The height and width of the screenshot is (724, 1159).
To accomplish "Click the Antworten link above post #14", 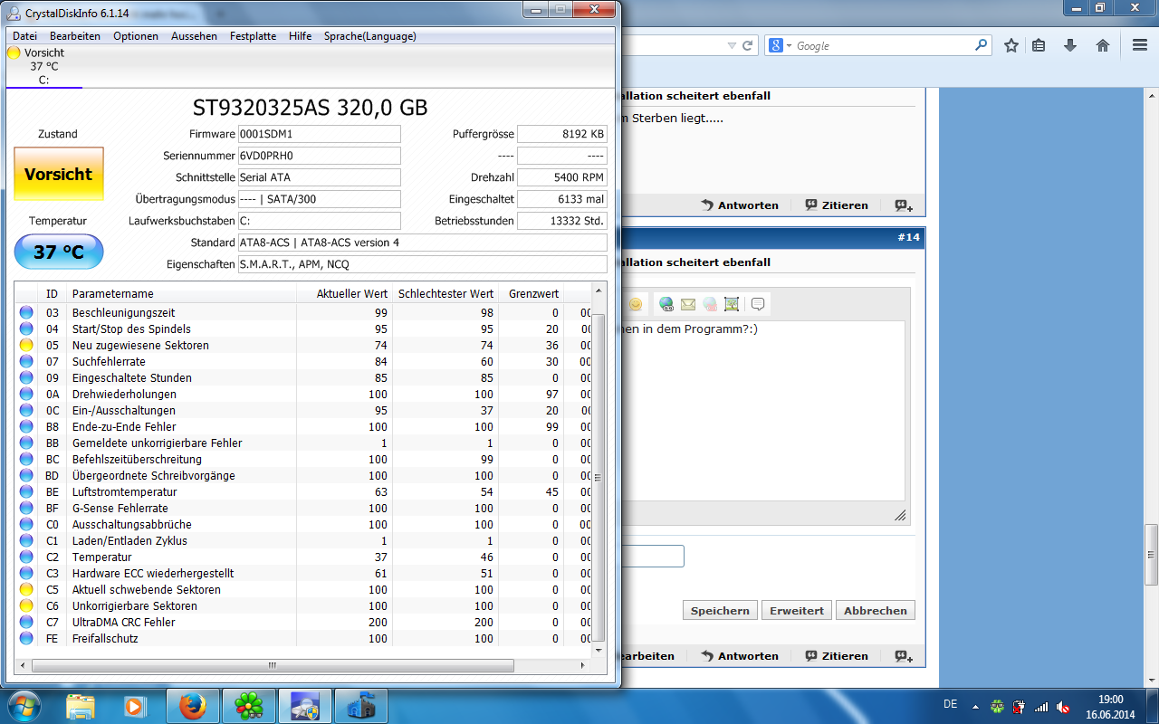I will tap(740, 205).
